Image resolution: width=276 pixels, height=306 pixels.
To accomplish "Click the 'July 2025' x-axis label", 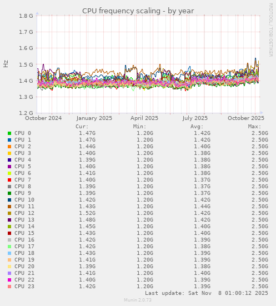I will click(x=195, y=118).
